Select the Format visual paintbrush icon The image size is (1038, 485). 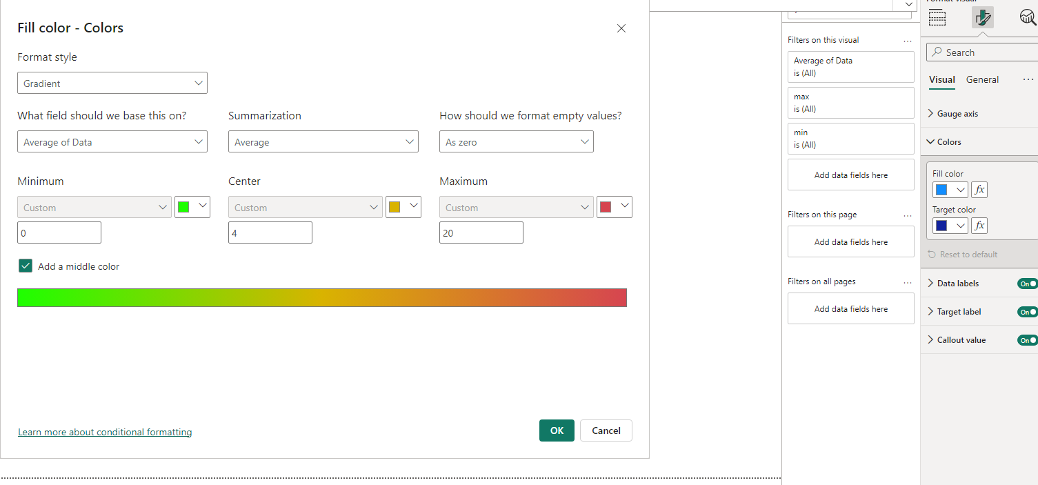[x=983, y=17]
